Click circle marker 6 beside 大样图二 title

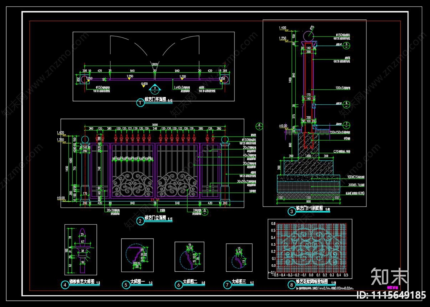pos(179,285)
